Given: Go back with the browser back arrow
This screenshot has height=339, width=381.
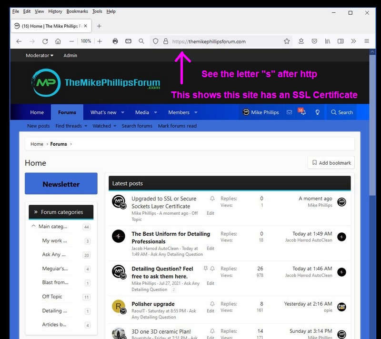Looking at the screenshot, I should pyautogui.click(x=19, y=41).
